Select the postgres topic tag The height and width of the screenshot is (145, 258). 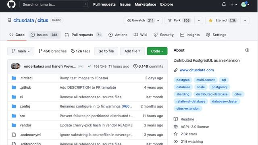coord(183,80)
